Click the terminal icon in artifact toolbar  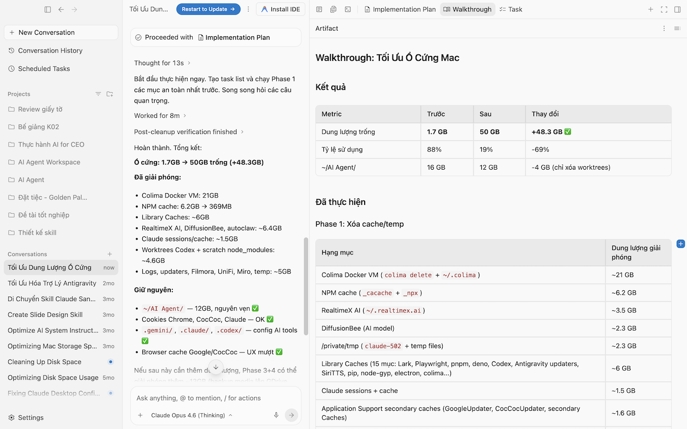(348, 9)
